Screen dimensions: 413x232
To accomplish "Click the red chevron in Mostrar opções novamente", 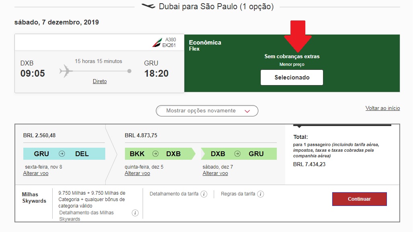I will click(x=247, y=111).
